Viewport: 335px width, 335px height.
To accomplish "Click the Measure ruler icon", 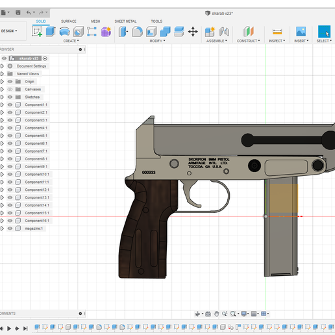I will [x=277, y=32].
